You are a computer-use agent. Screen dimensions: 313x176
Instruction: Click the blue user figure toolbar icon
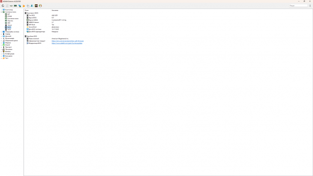pyautogui.click(x=32, y=6)
